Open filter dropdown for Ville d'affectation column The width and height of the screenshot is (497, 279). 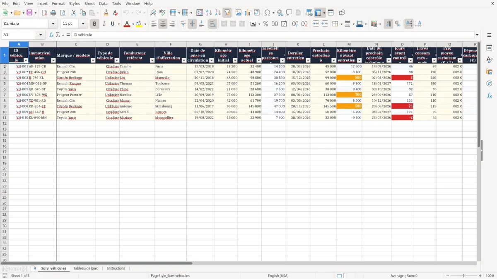coord(184,60)
